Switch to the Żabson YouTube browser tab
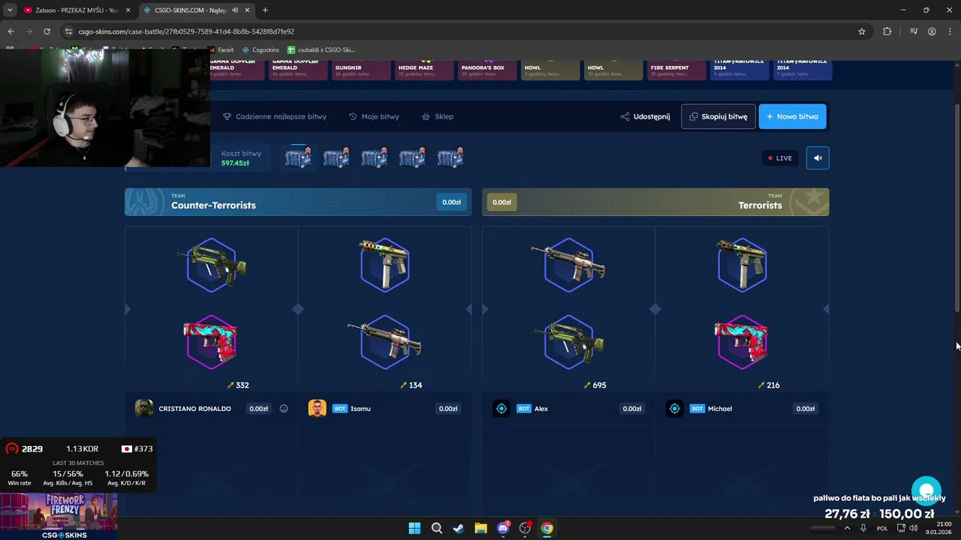961x540 pixels. pos(77,10)
